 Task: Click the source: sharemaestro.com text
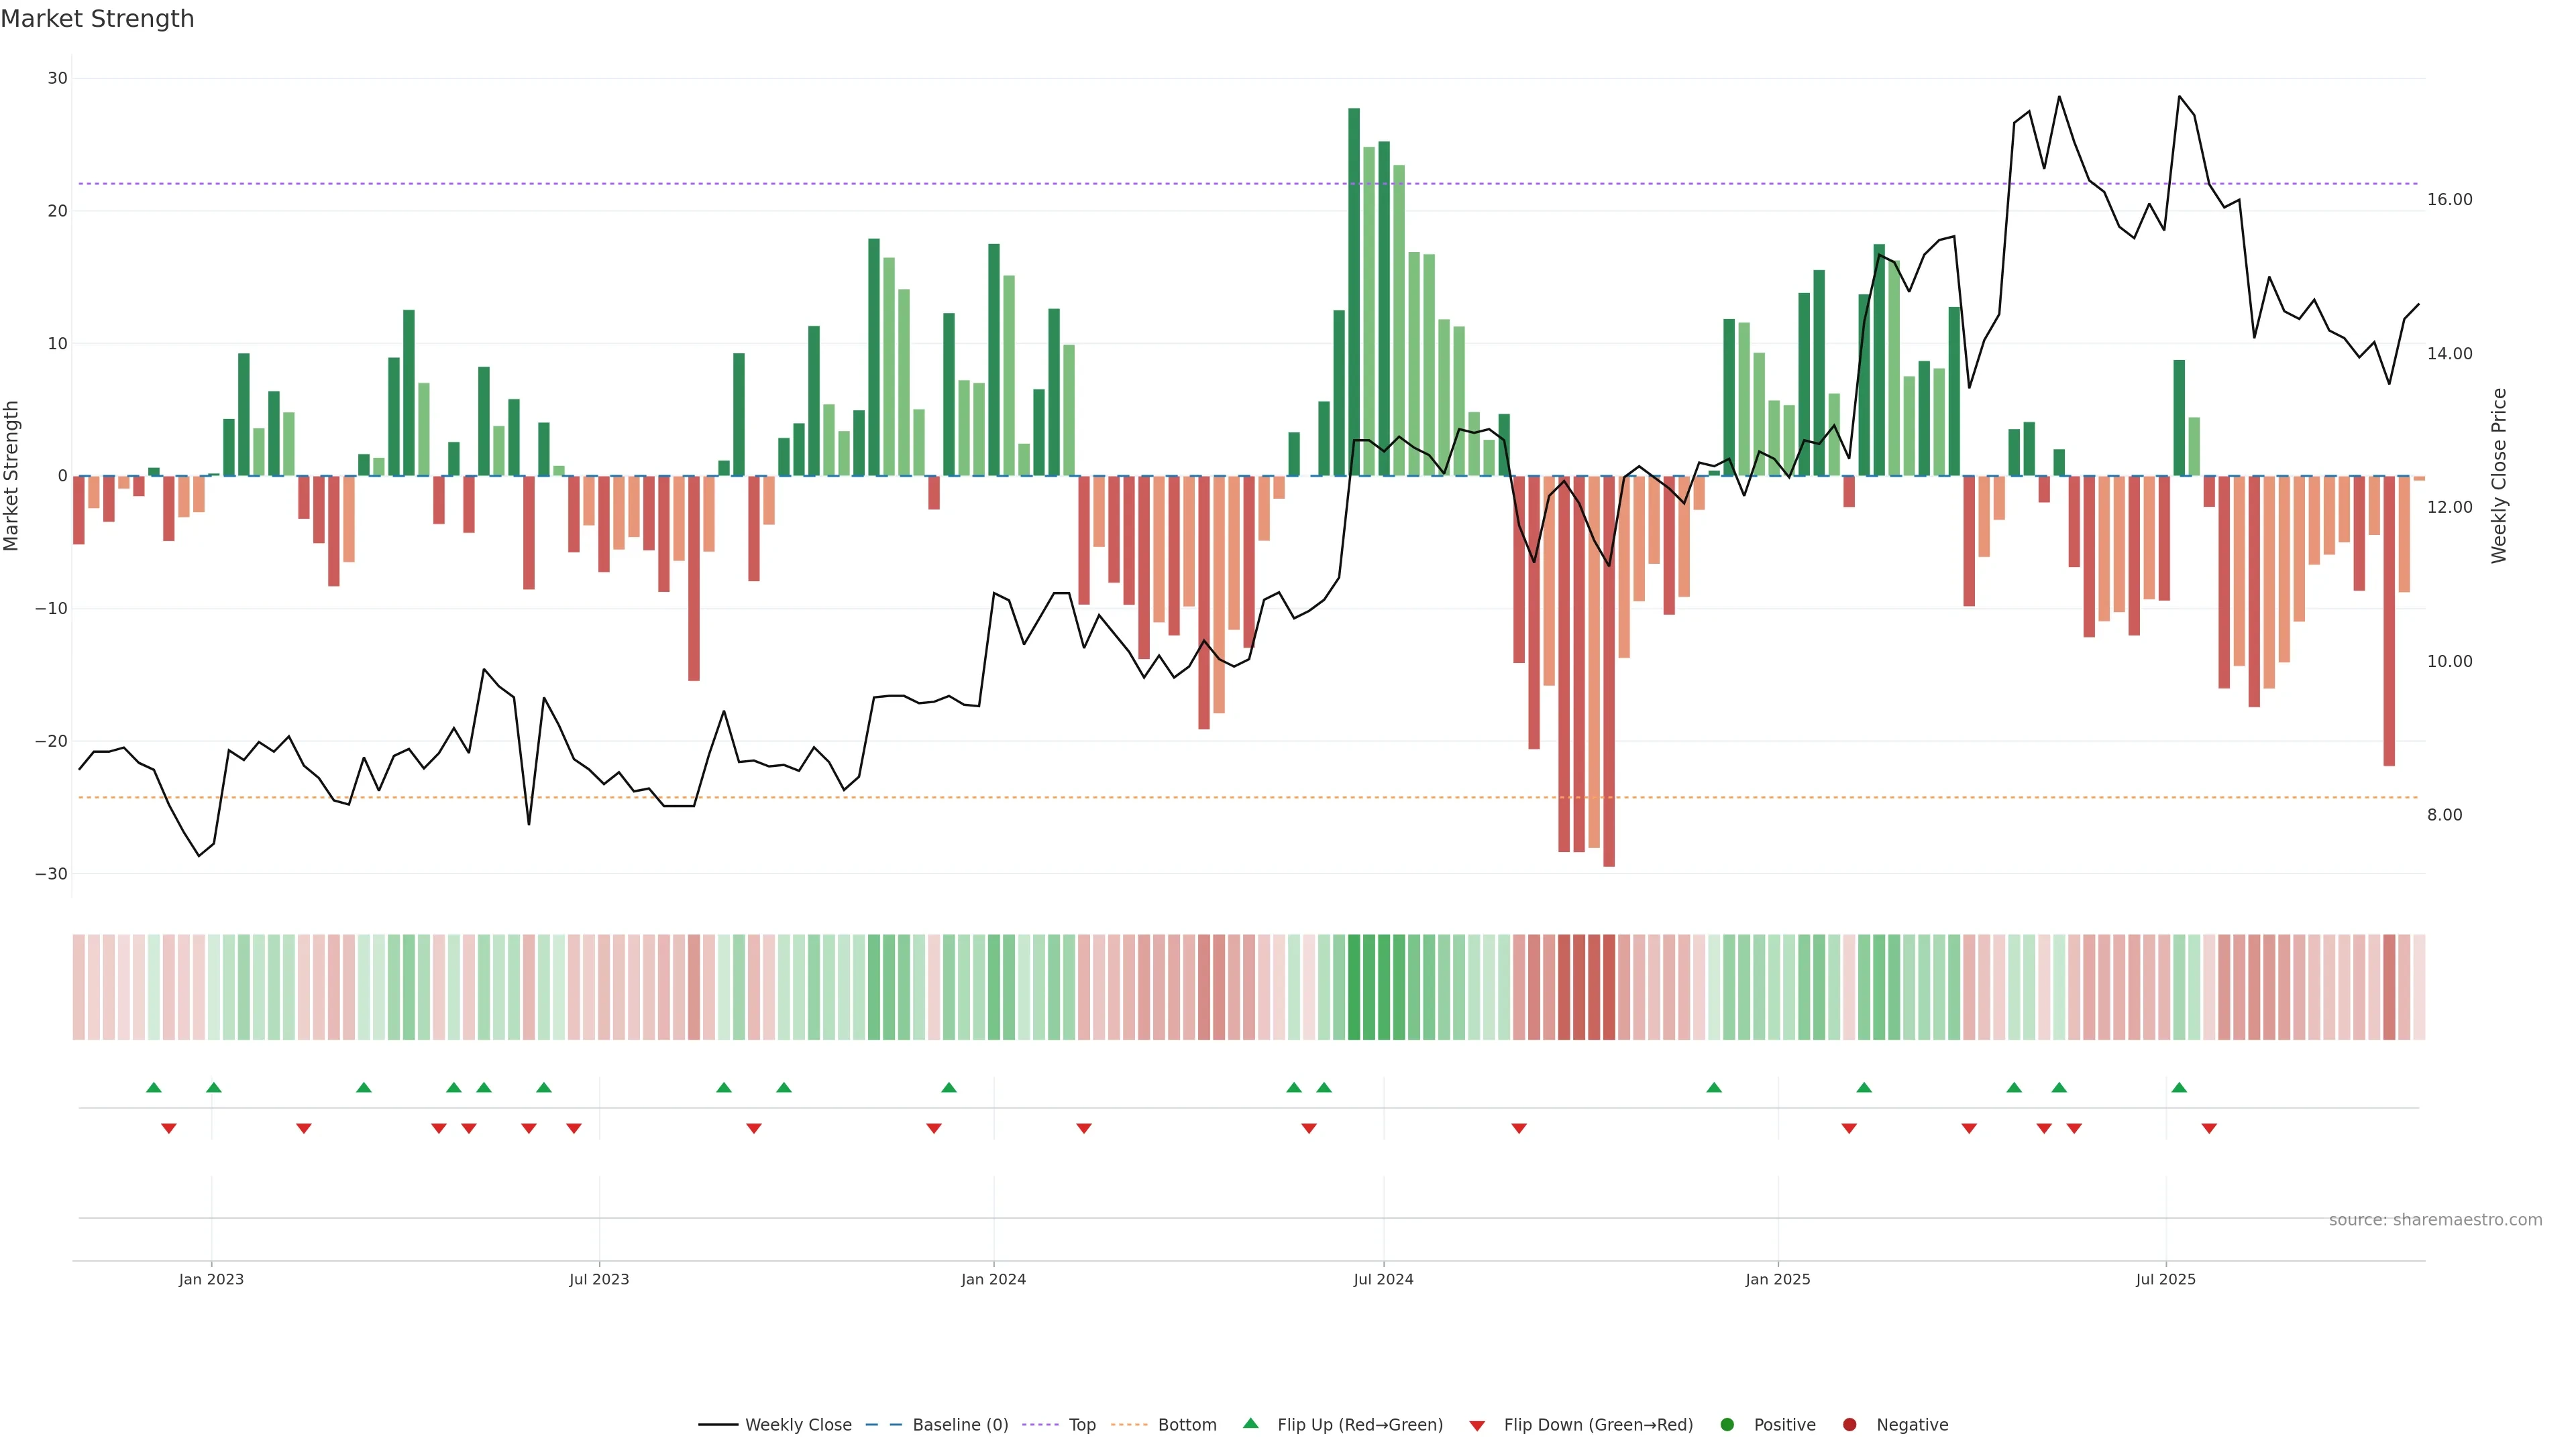click(2435, 1219)
